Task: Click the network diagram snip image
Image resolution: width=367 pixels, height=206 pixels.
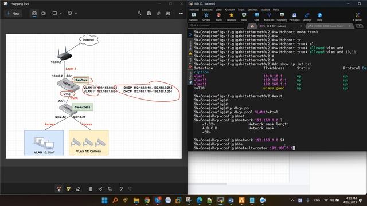Action: [93, 96]
